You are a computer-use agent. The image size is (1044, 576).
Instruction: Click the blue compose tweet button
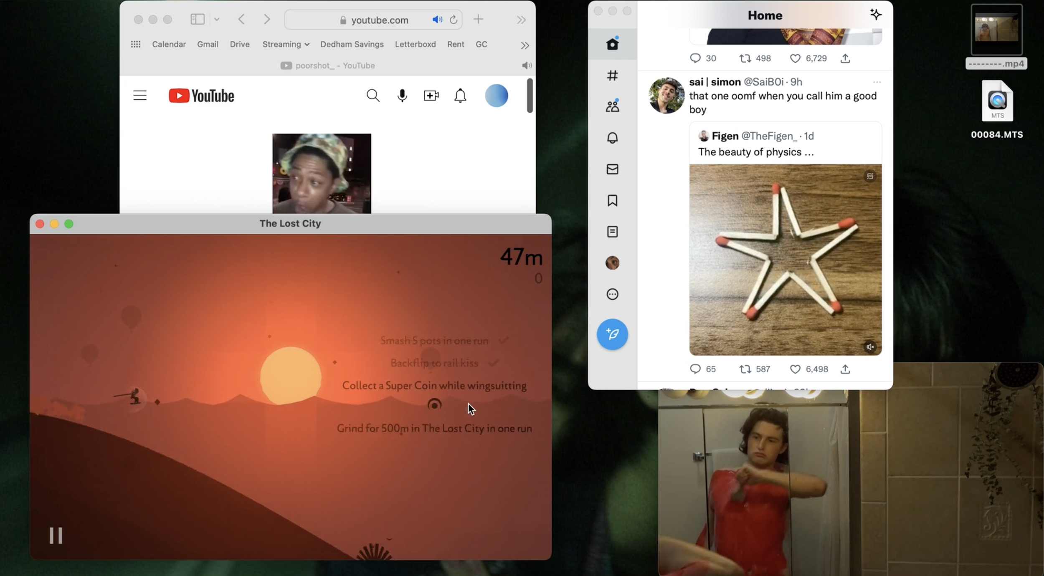[x=612, y=334]
